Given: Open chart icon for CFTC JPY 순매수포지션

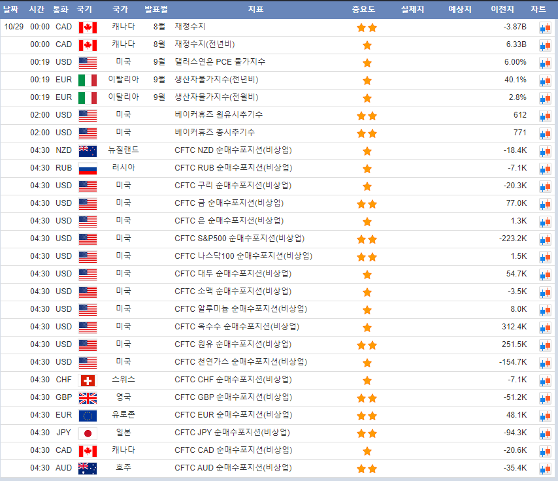Looking at the screenshot, I should point(544,433).
